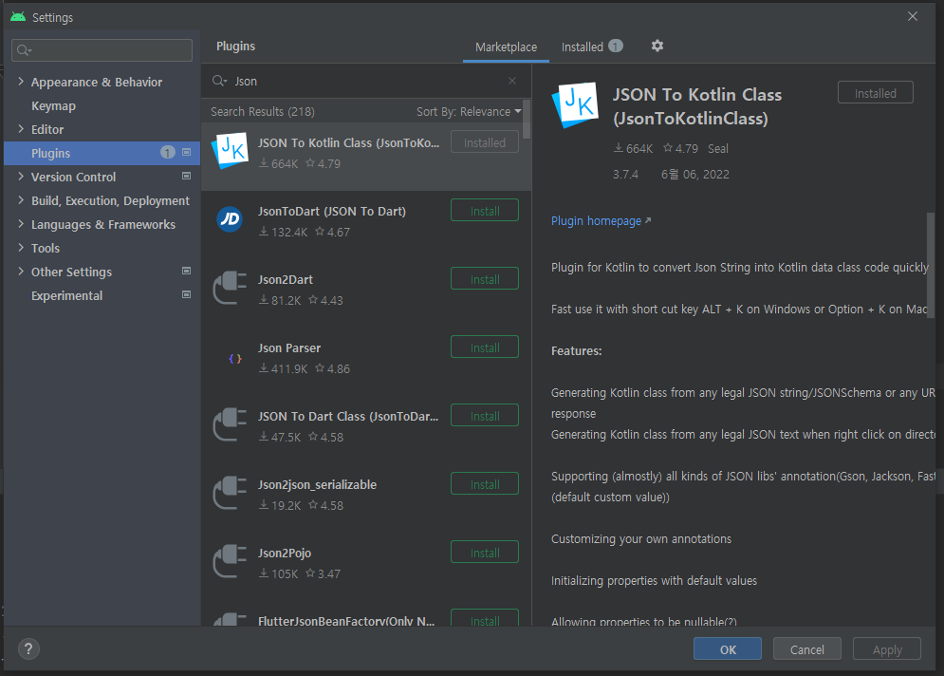Open the help question mark button
Screen dimensions: 944x676
click(x=28, y=648)
